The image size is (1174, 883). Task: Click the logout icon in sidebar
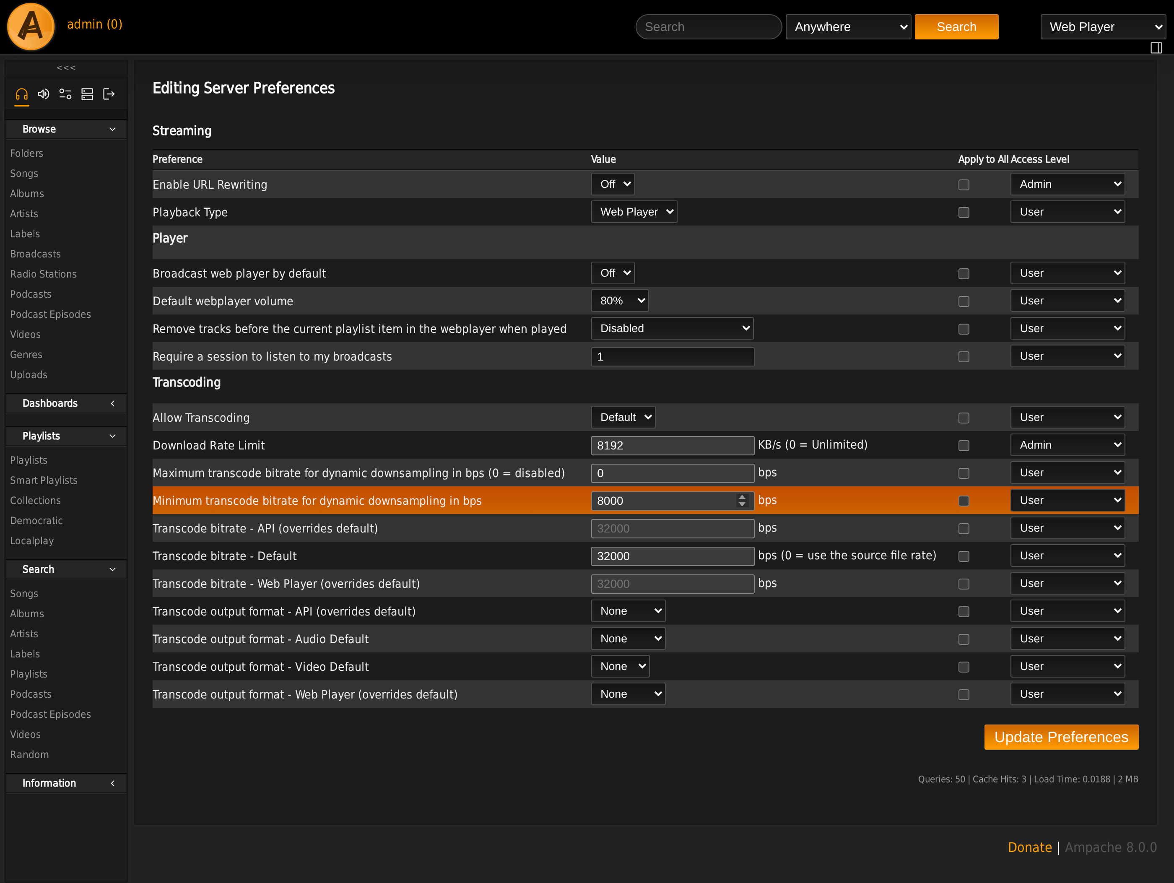[109, 94]
